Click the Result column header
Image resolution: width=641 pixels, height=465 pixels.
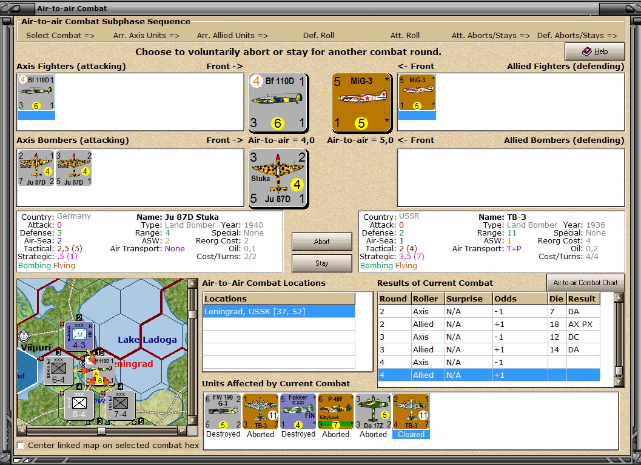(583, 299)
